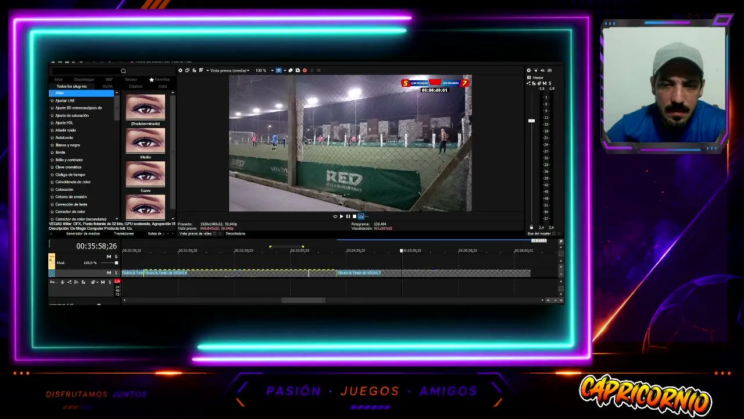Screen dimensions: 744x419
Task: Click the external monitor preview icon
Action: [x=187, y=70]
